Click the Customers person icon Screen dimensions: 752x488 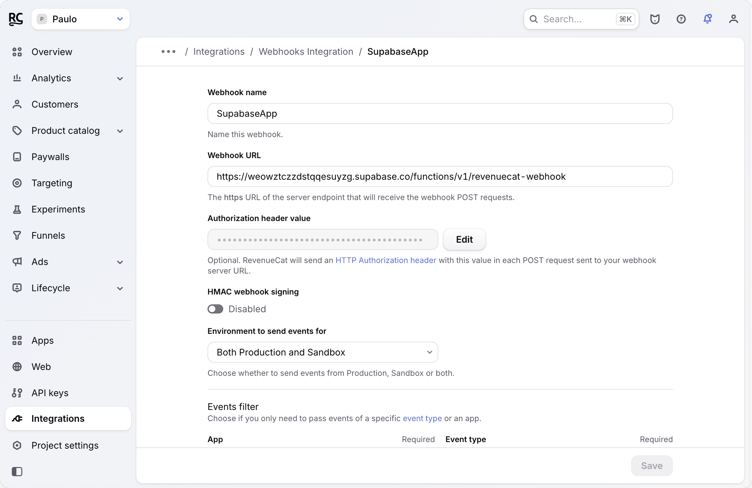click(17, 104)
